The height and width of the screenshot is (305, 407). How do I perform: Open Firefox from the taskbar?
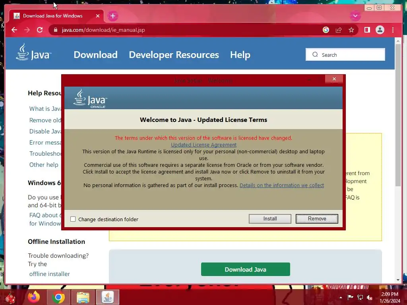(x=34, y=297)
